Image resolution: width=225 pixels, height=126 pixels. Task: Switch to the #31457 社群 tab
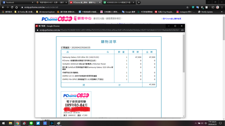(x=51, y=2)
